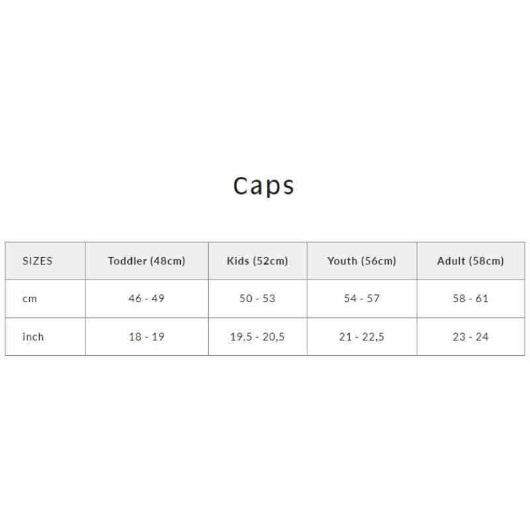Click the 54 - 57 cell

(362, 299)
